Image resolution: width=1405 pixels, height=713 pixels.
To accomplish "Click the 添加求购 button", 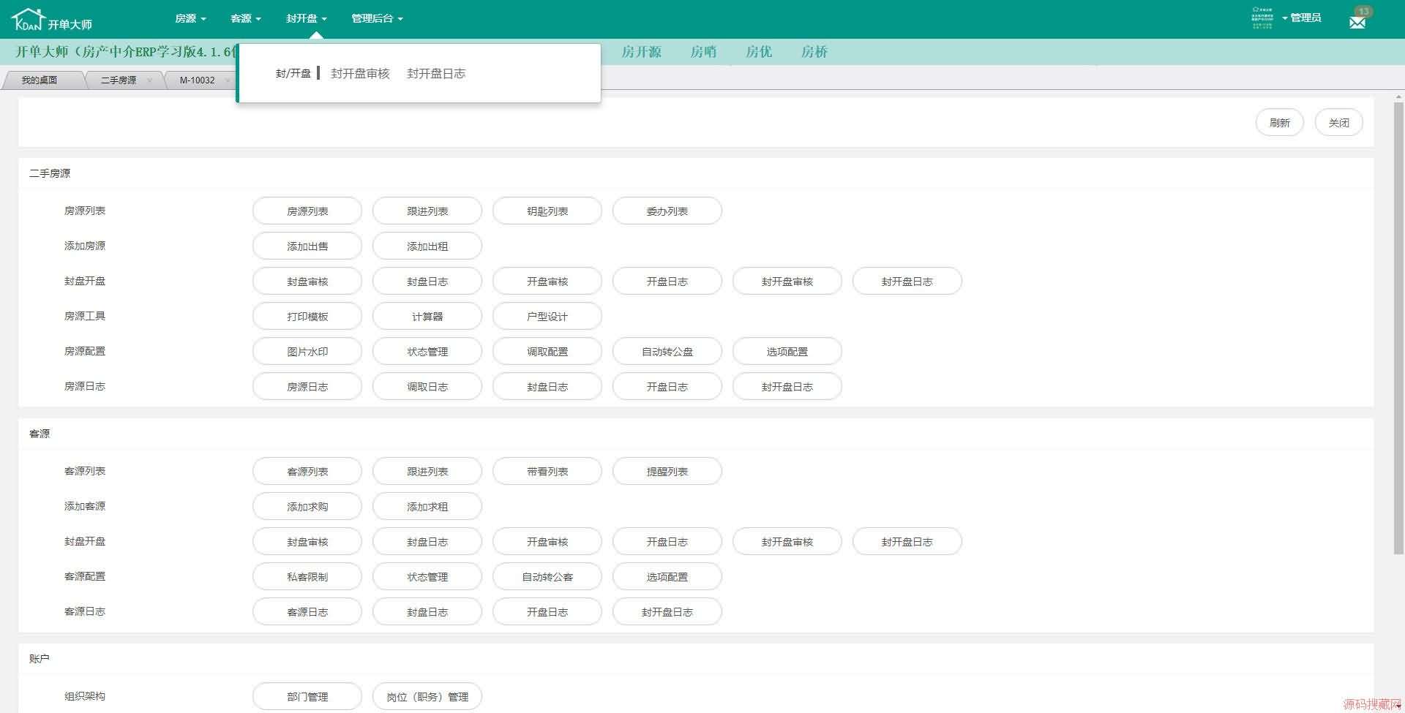I will 307,507.
